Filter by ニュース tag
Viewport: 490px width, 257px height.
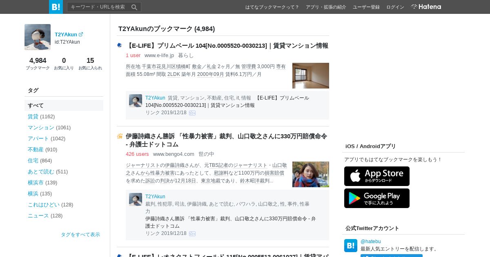pyautogui.click(x=38, y=215)
